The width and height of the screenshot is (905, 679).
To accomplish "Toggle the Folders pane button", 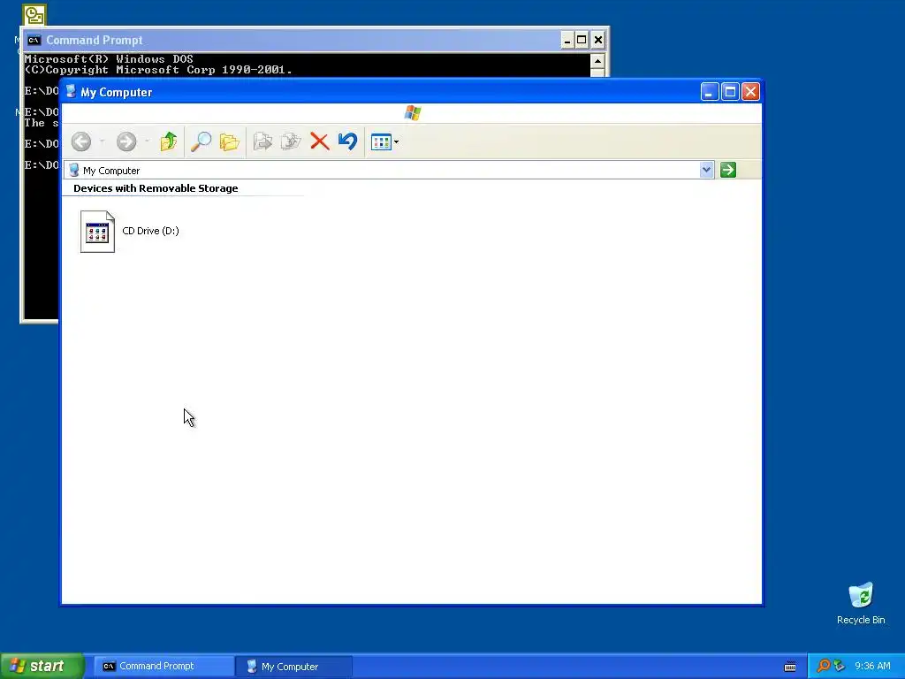I will [229, 141].
